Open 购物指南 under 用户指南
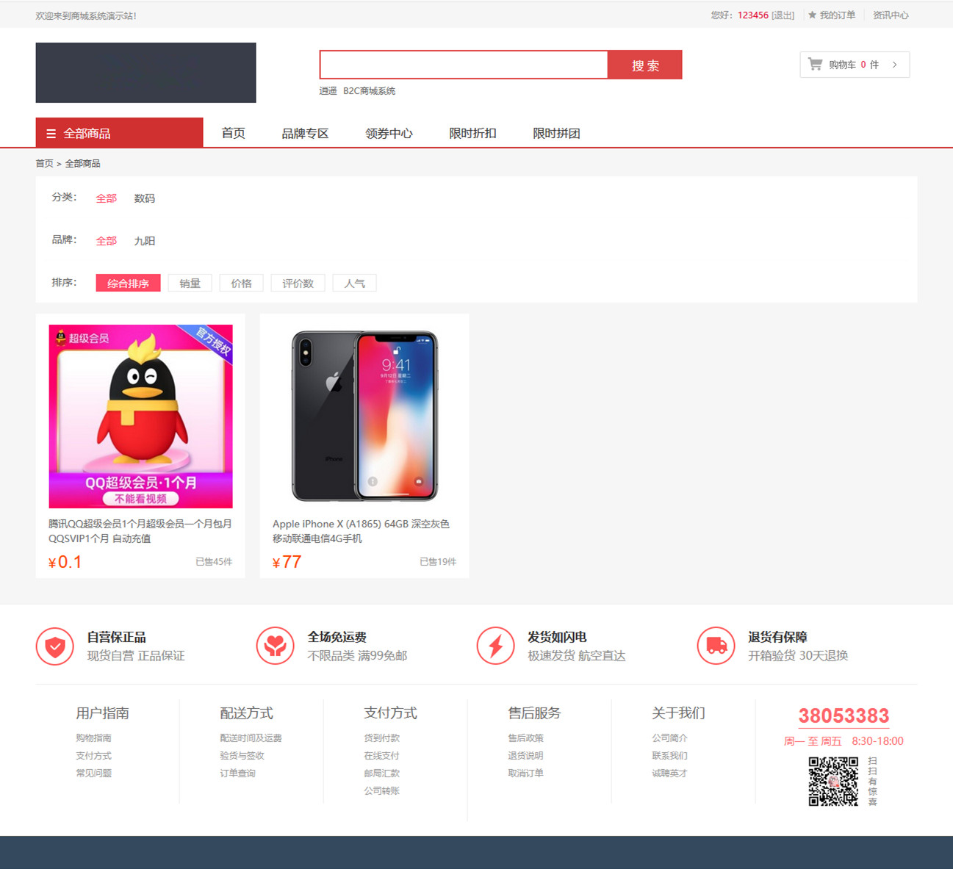Viewport: 953px width, 869px height. [93, 738]
